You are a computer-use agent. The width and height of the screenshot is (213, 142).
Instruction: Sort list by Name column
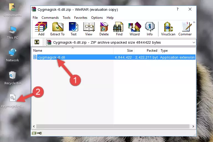coord(73,50)
